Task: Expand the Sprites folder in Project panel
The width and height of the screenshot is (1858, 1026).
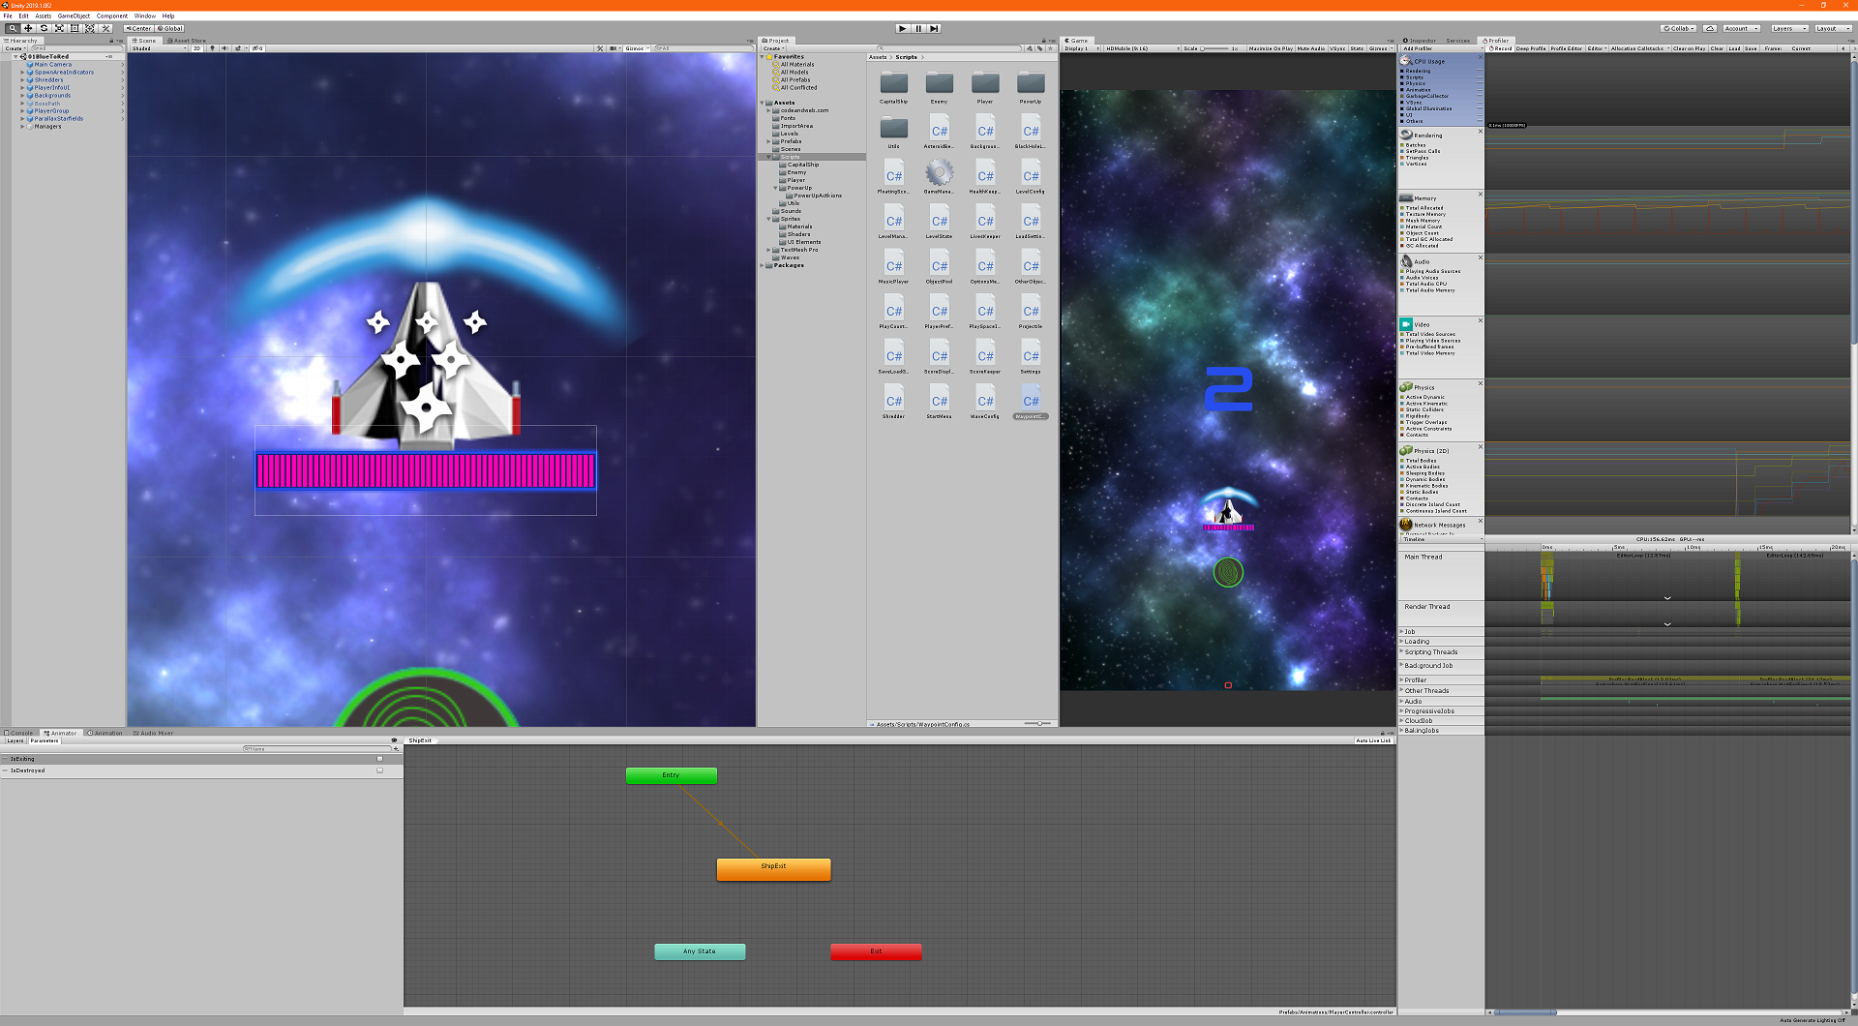Action: tap(768, 219)
